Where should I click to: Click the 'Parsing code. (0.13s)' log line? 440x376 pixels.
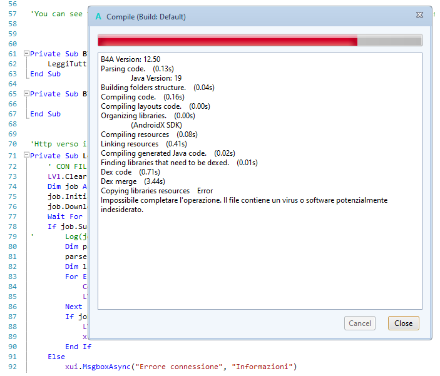(x=137, y=69)
